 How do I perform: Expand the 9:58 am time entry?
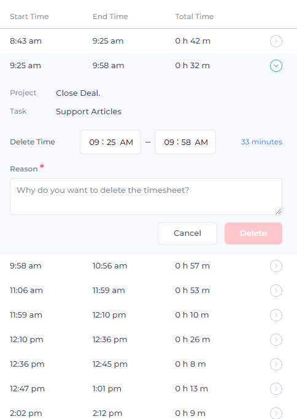pos(276,266)
